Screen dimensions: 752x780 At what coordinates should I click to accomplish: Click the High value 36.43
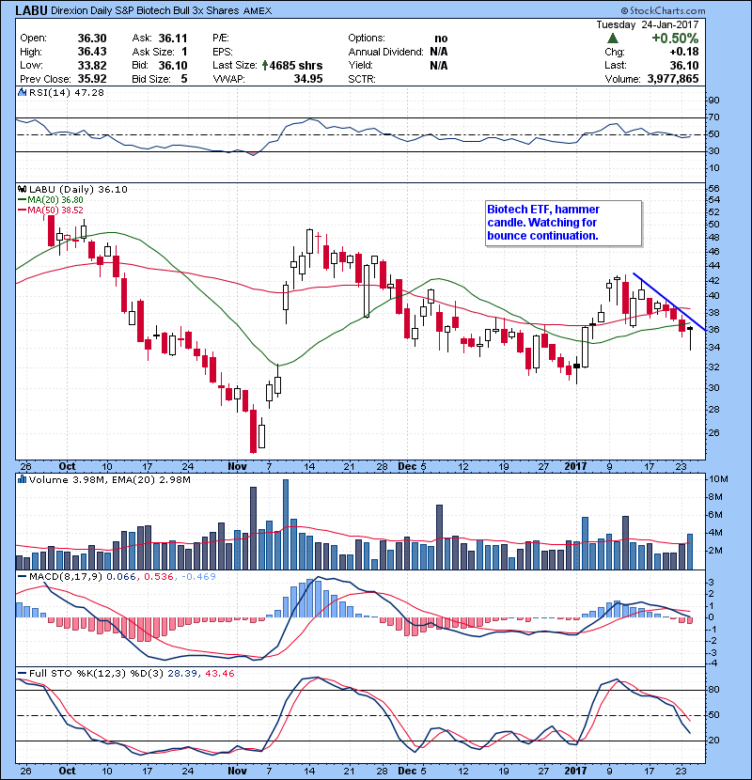pos(92,52)
